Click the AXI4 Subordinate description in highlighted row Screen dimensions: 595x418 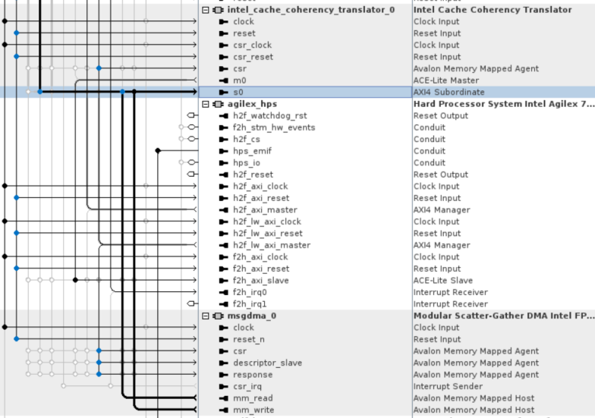[x=449, y=92]
